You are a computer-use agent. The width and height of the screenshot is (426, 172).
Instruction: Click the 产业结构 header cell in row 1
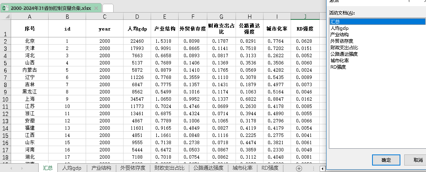[x=165, y=29]
